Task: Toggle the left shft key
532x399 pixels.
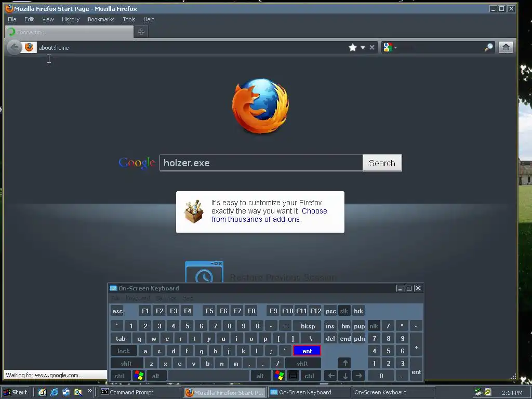Action: tap(126, 363)
